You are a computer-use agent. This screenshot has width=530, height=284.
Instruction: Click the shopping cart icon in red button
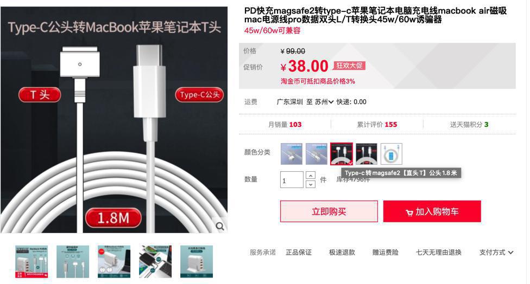pyautogui.click(x=409, y=212)
